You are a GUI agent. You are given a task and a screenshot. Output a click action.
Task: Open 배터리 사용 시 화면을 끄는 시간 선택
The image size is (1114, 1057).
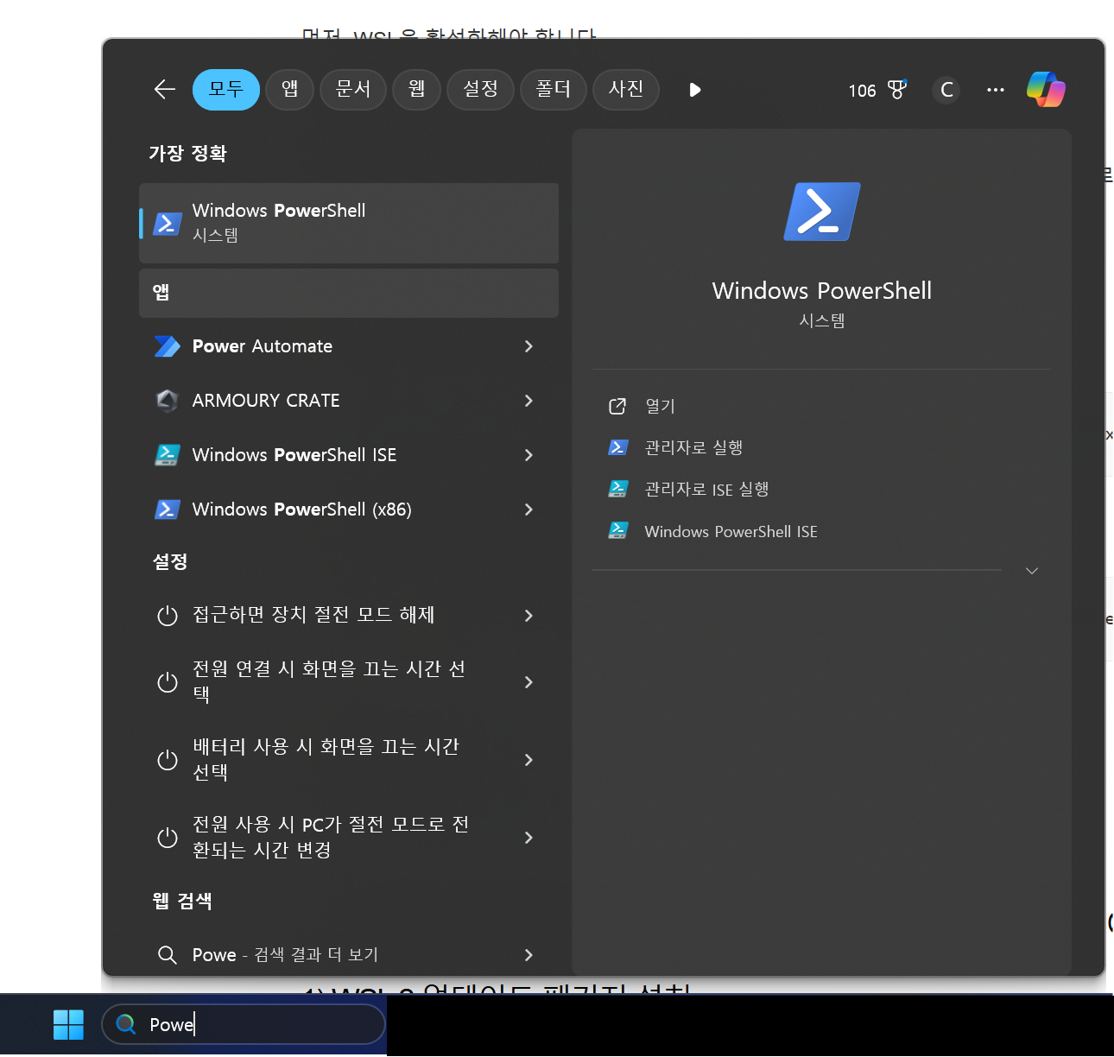pyautogui.click(x=349, y=760)
